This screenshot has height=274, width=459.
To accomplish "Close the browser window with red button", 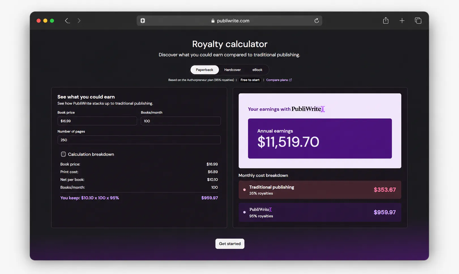I will pos(39,21).
